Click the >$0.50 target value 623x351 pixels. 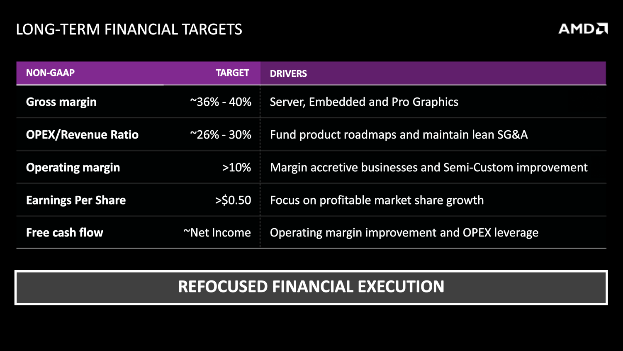(233, 200)
